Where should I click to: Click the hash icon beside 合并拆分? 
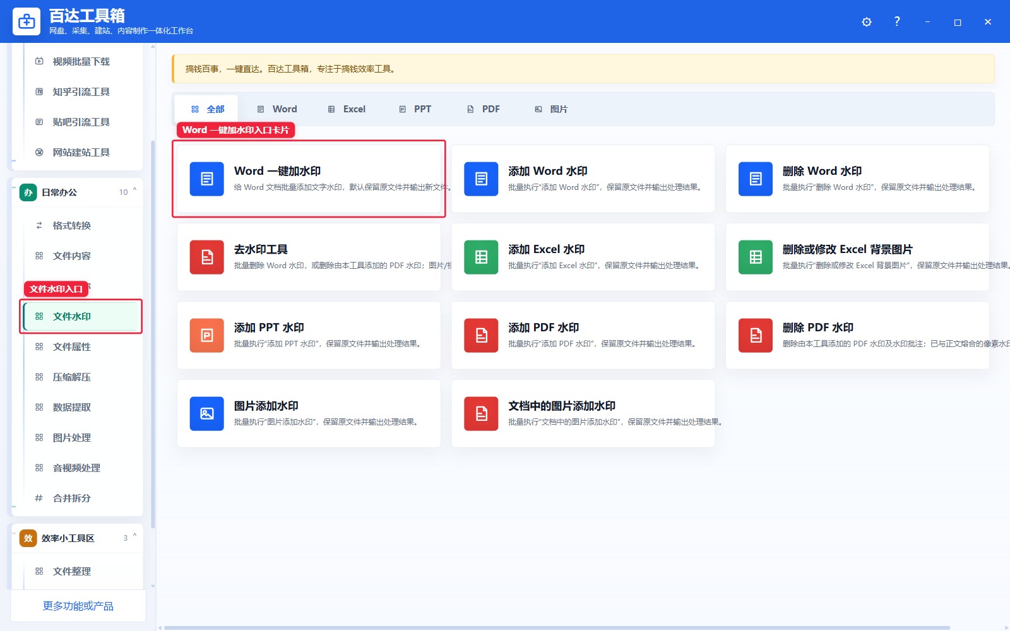coord(39,498)
